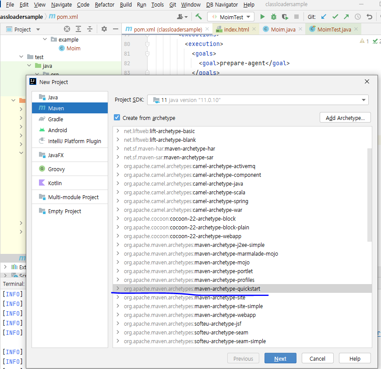Select Java project type
Image resolution: width=381 pixels, height=369 pixels.
[x=70, y=97]
